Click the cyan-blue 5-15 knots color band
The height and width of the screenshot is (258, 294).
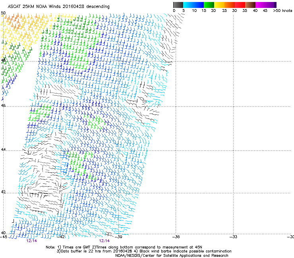click(193, 5)
